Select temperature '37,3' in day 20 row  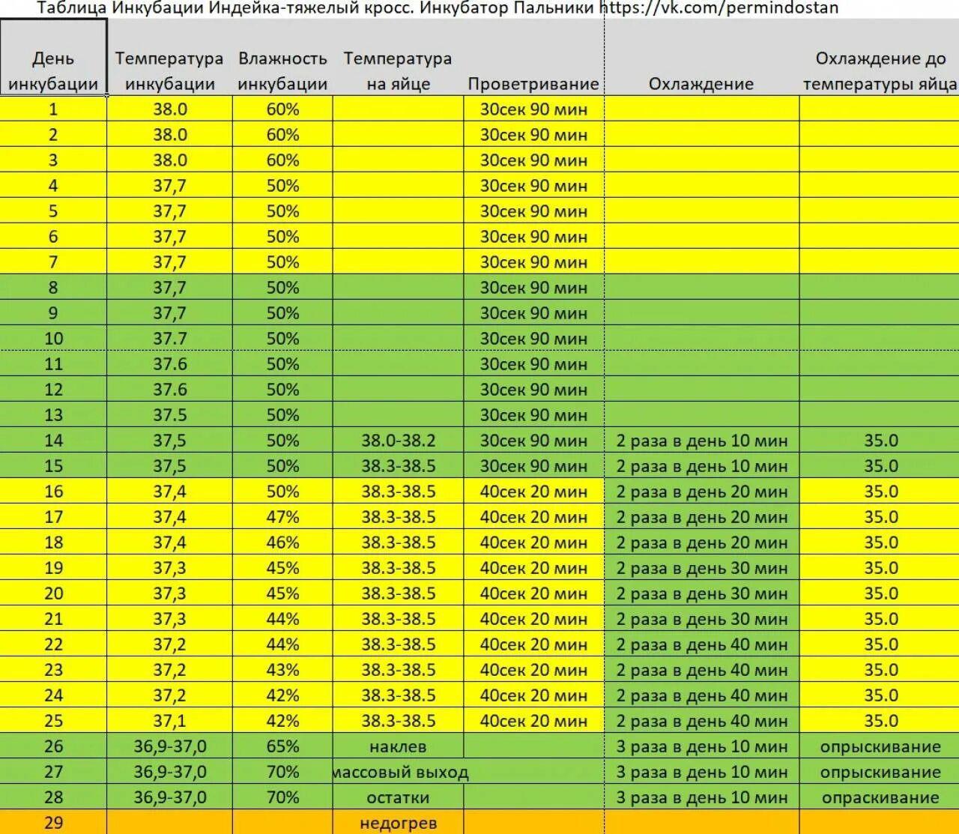(170, 593)
